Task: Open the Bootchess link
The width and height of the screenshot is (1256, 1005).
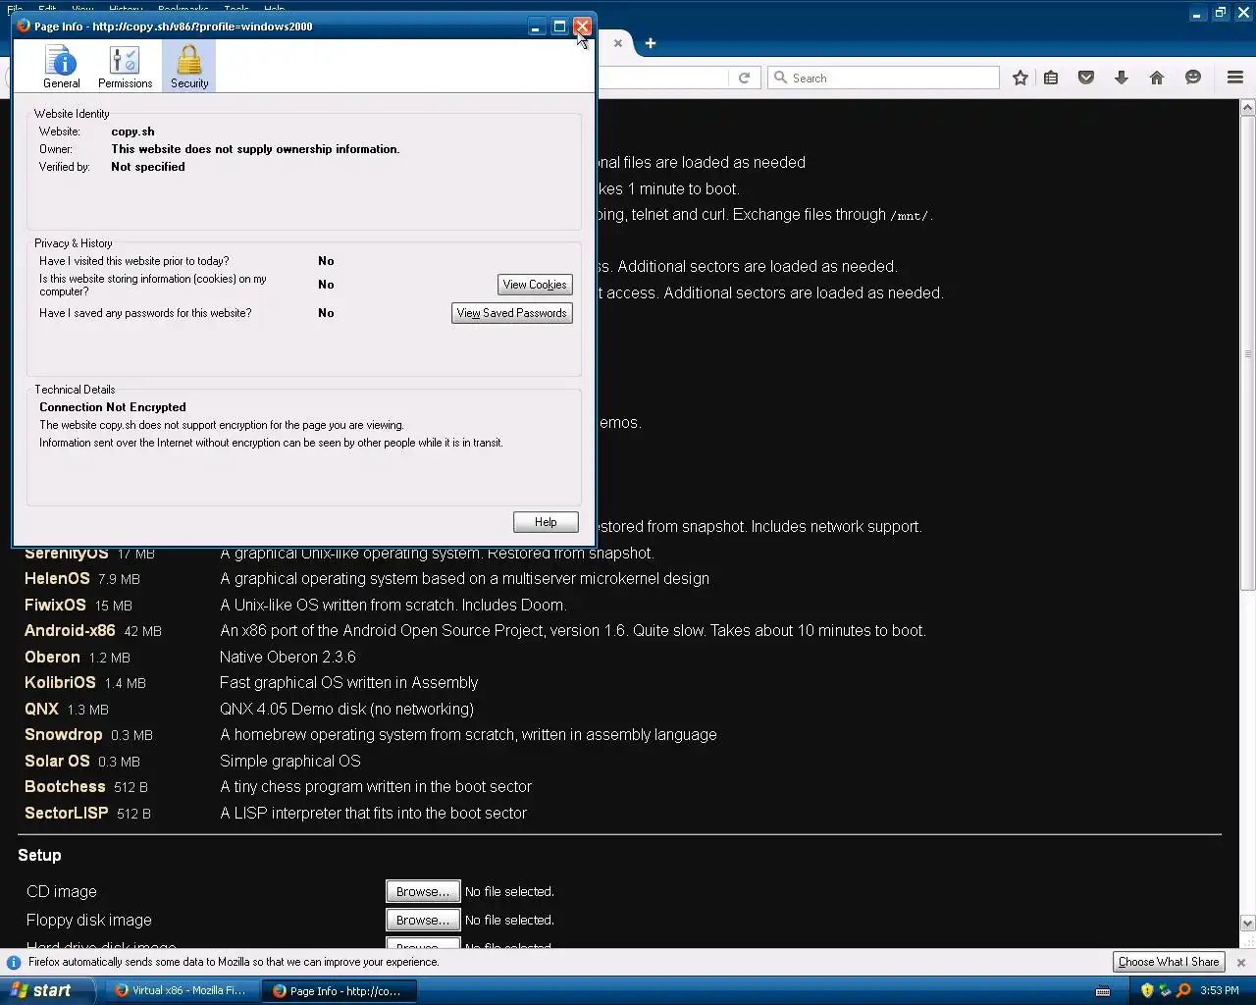Action: [x=65, y=787]
